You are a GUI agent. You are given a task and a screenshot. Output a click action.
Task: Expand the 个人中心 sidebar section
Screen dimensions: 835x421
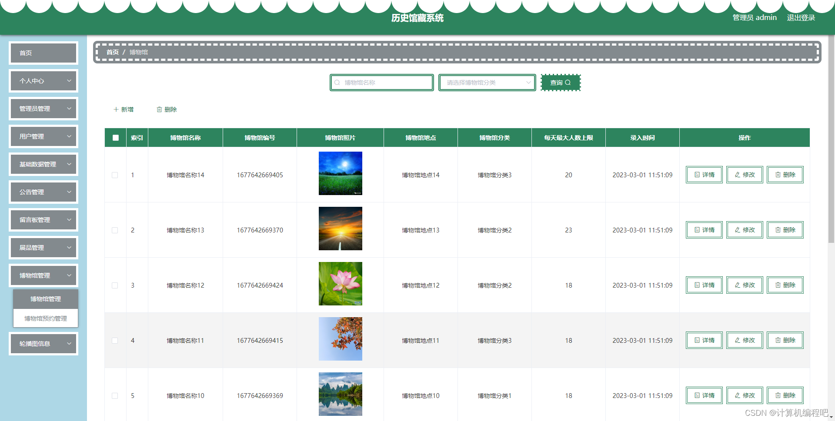coord(43,80)
